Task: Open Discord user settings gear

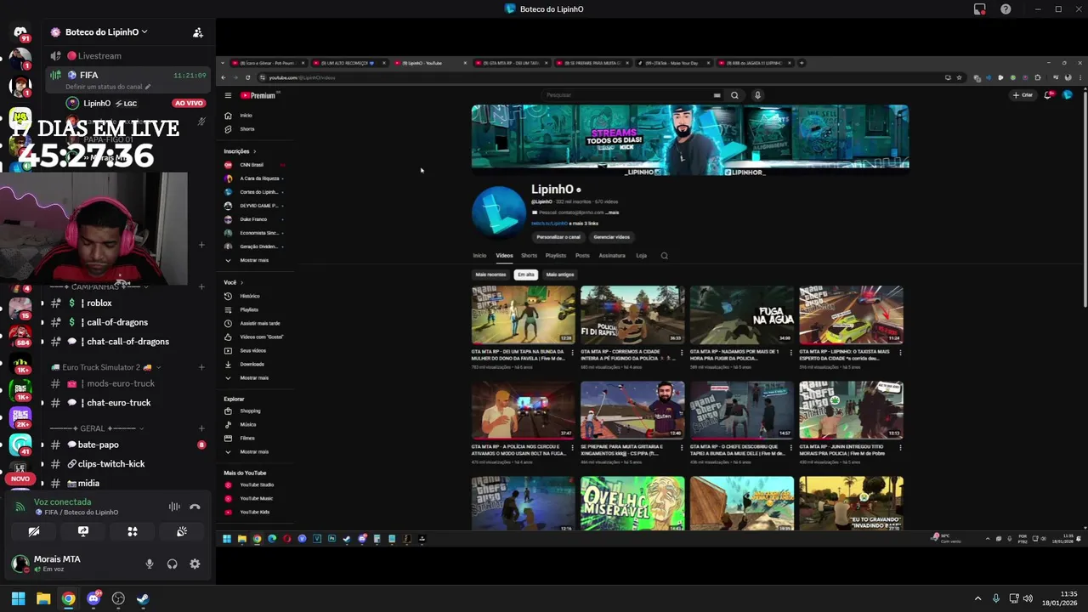Action: [195, 564]
